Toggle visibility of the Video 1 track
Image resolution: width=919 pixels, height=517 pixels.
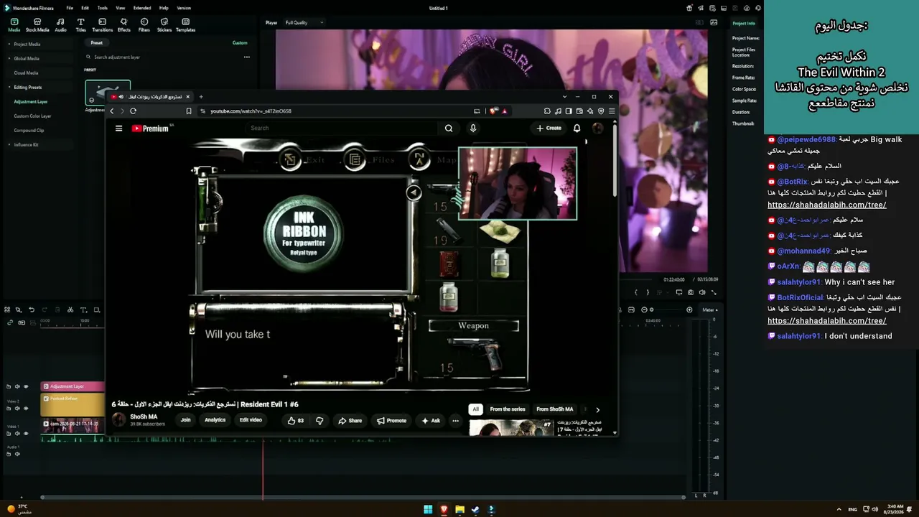[x=26, y=434]
